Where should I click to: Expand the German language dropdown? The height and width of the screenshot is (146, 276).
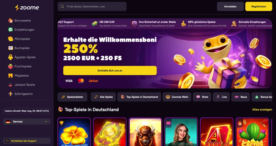click(x=27, y=121)
